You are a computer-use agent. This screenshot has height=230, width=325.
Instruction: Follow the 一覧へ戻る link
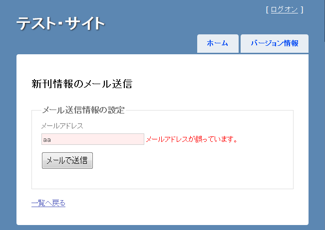click(48, 203)
